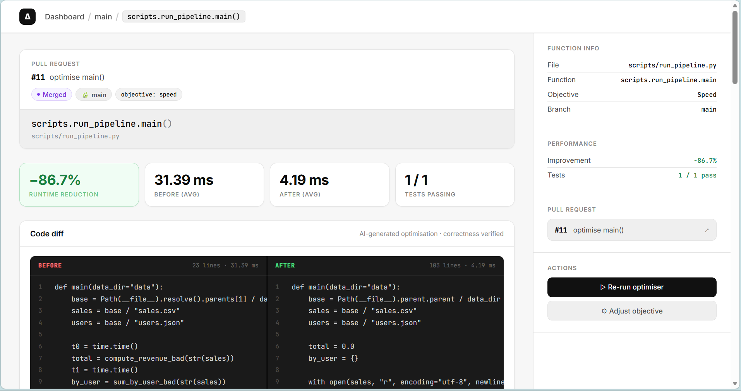Viewport: 741px width, 391px height.
Task: Select scripts.run_pipeline.main() breadcrumb chip
Action: click(184, 17)
